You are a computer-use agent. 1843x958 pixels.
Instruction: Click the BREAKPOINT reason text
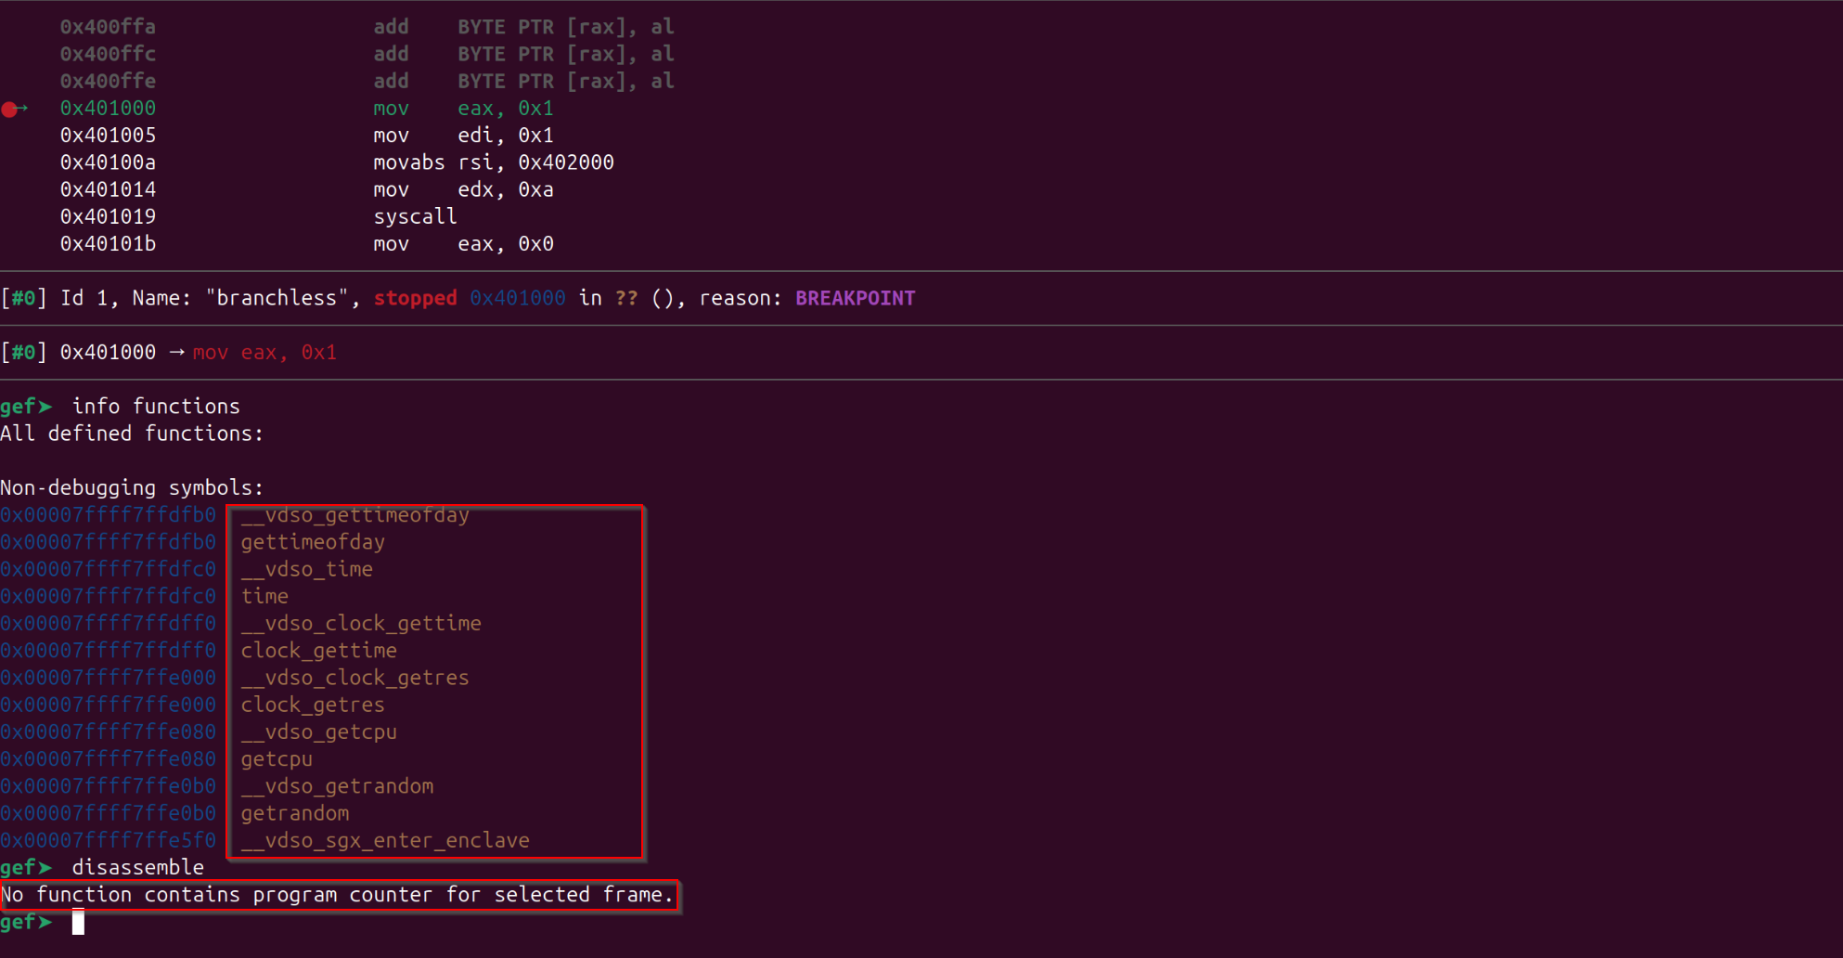(855, 298)
